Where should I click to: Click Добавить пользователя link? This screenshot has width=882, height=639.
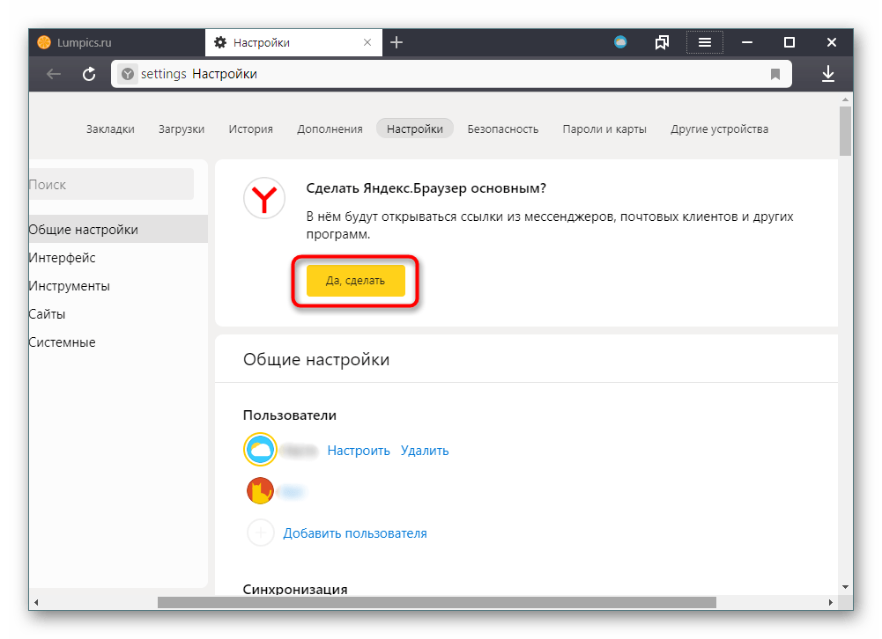click(x=355, y=533)
